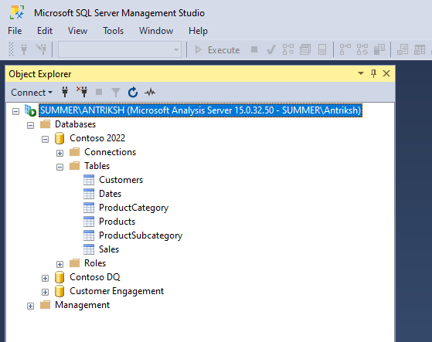Expand the Connections folder

60,153
